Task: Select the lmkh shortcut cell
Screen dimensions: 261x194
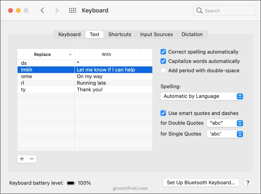Action: 46,70
